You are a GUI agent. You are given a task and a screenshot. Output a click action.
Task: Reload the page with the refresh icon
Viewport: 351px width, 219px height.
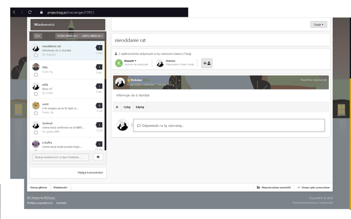[30, 12]
